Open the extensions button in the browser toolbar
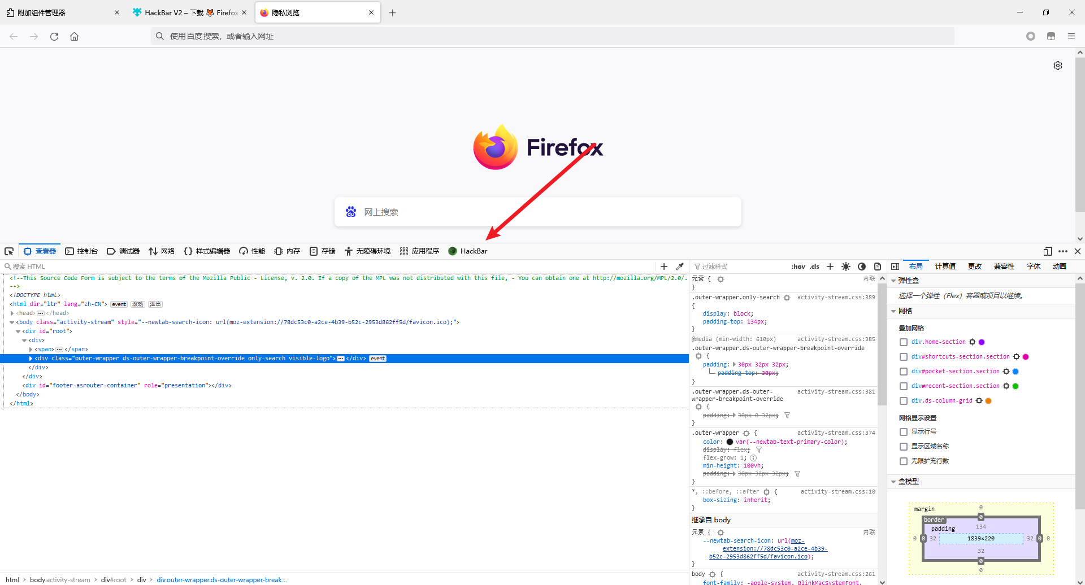This screenshot has width=1085, height=585. (x=1051, y=36)
